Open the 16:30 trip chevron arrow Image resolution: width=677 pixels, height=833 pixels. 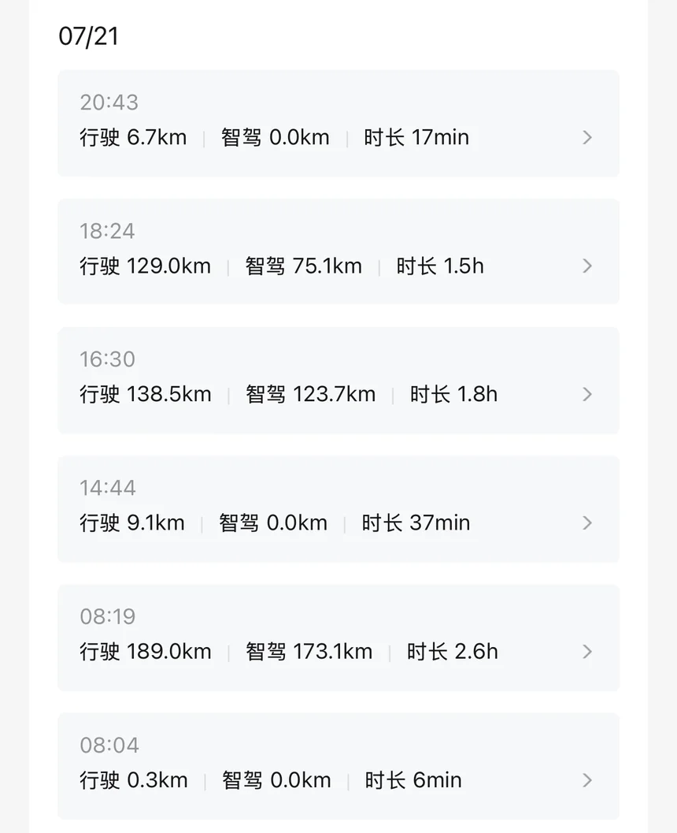(586, 394)
